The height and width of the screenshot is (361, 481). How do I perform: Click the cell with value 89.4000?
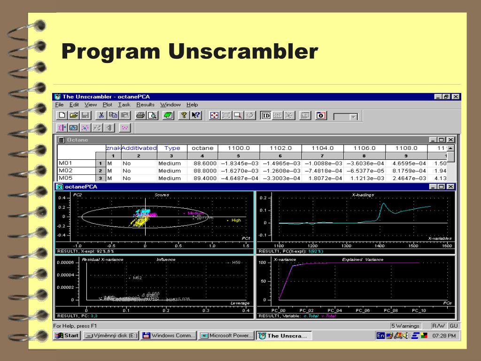pyautogui.click(x=202, y=178)
